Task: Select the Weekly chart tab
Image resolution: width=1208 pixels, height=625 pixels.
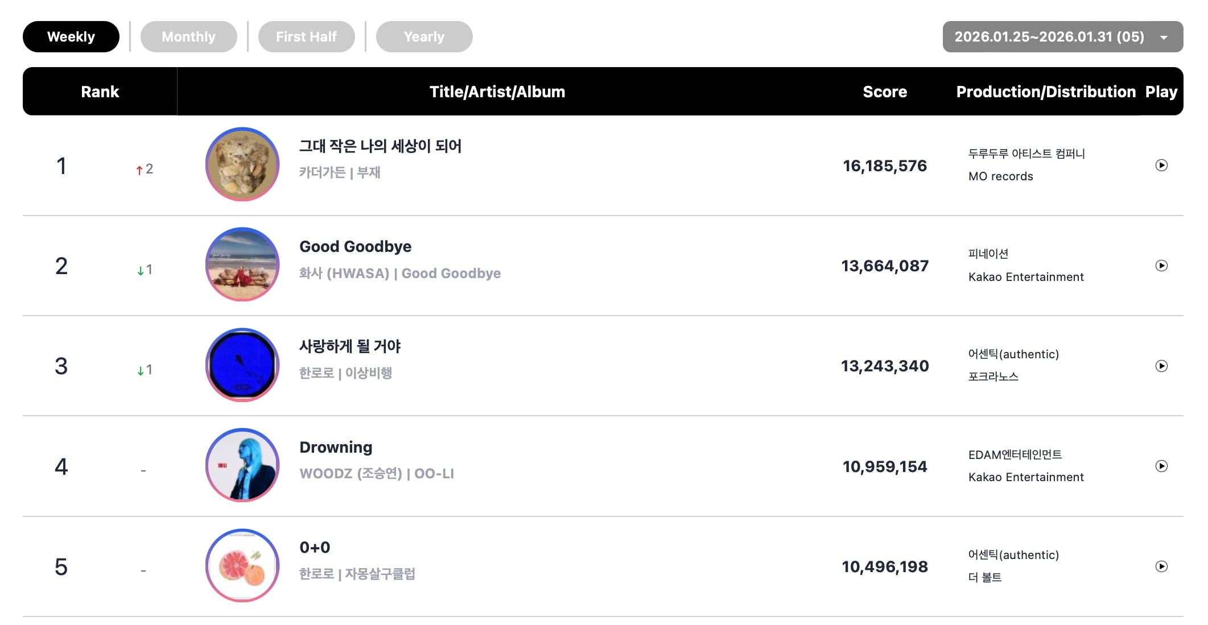Action: [71, 37]
